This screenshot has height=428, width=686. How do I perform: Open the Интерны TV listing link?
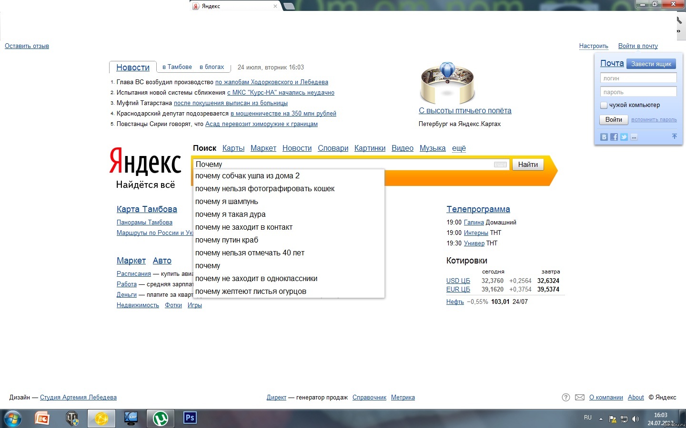476,233
